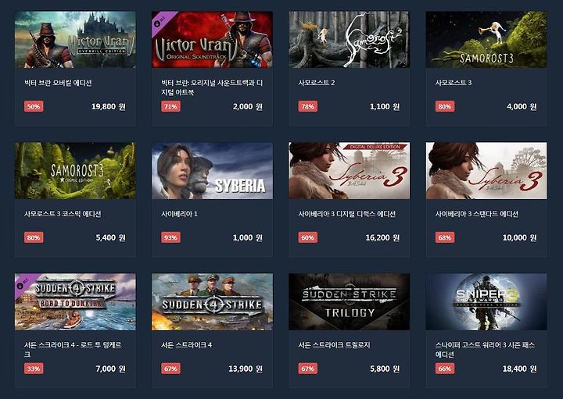The width and height of the screenshot is (563, 399).
Task: Click the 33% discount badge on Road to Dunkirk
Action: [x=34, y=369]
